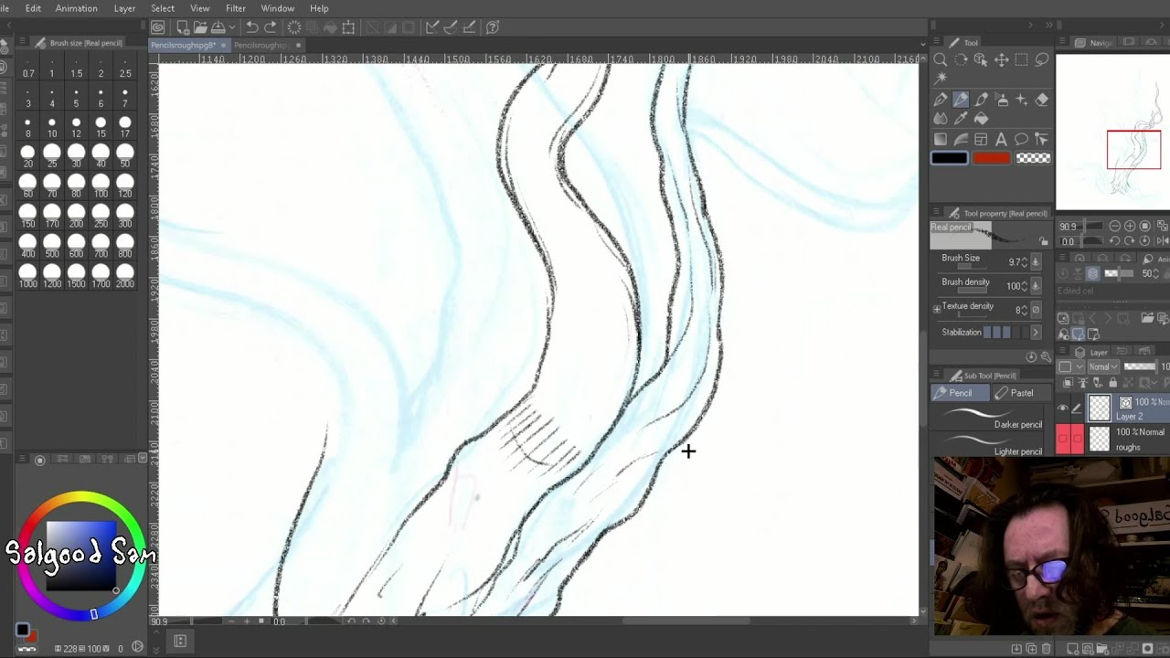Toggle Snap to Ruler in command bar
The height and width of the screenshot is (658, 1170).
431,27
